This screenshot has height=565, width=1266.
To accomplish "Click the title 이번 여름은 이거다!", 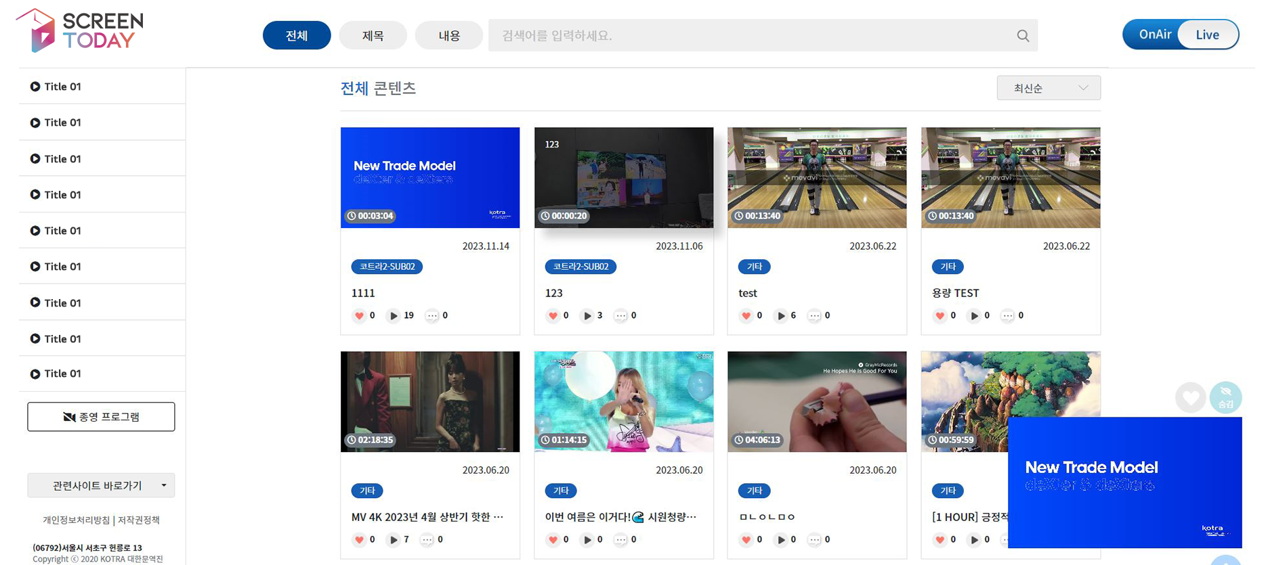I will click(x=620, y=517).
